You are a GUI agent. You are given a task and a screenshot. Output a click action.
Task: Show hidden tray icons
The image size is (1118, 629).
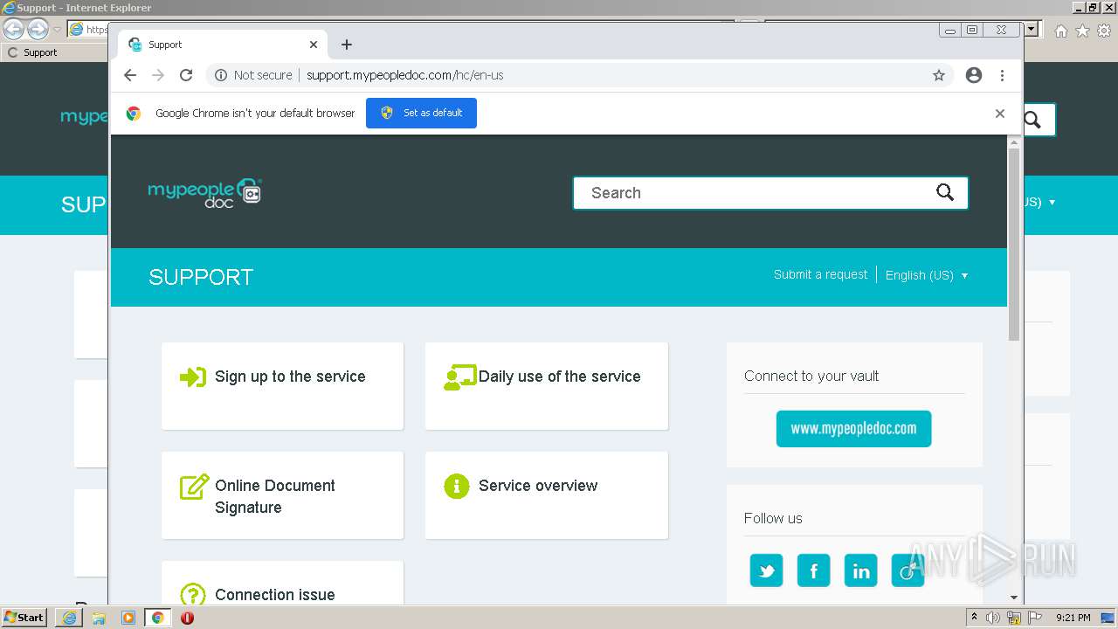(x=974, y=618)
